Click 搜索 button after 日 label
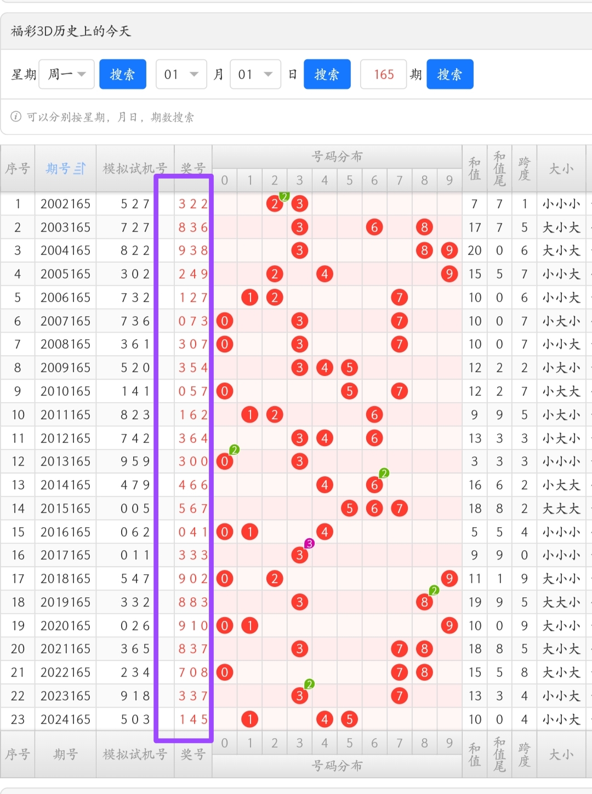This screenshot has width=592, height=794. (327, 74)
